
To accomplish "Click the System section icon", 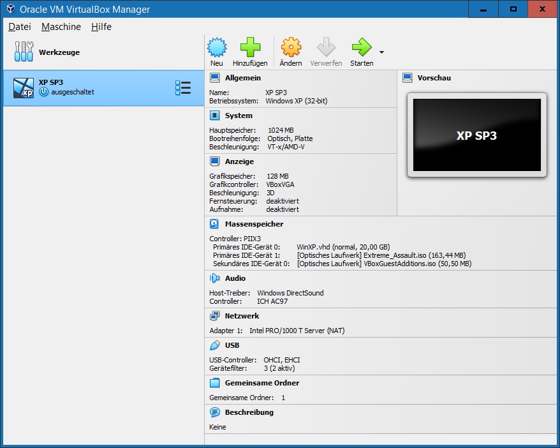I will [x=214, y=116].
